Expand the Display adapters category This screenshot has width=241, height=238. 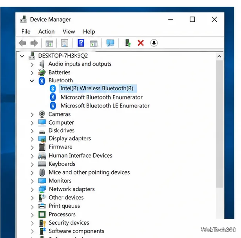(32, 139)
